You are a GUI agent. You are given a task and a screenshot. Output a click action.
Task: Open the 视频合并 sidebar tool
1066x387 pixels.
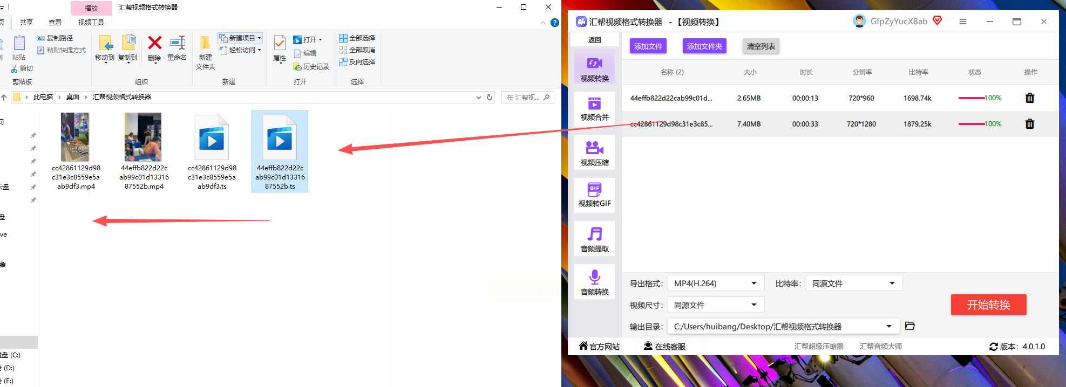point(594,108)
